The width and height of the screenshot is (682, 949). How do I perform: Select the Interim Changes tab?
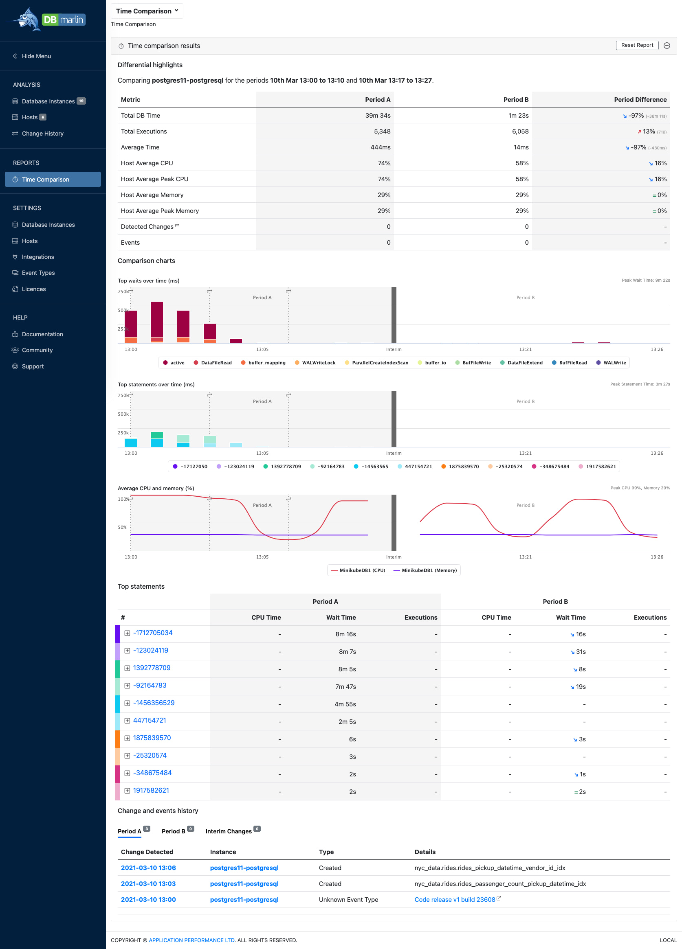point(229,831)
